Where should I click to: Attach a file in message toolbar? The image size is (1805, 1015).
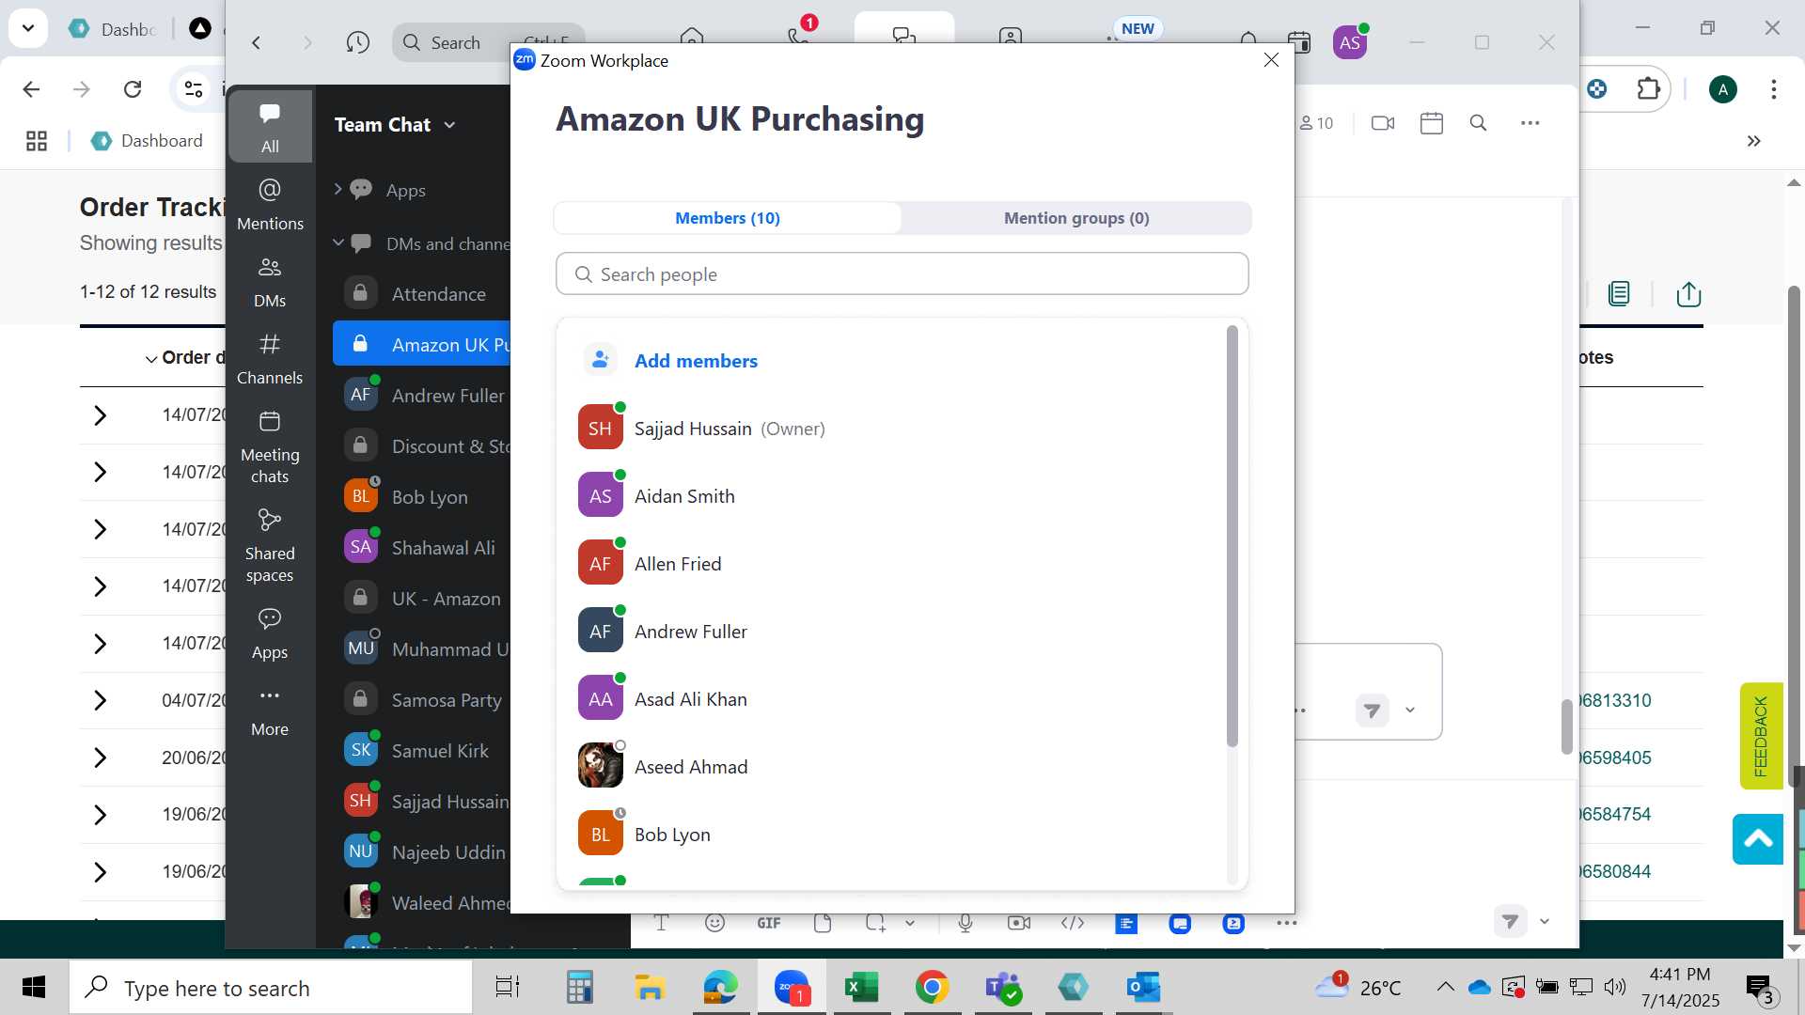[823, 923]
